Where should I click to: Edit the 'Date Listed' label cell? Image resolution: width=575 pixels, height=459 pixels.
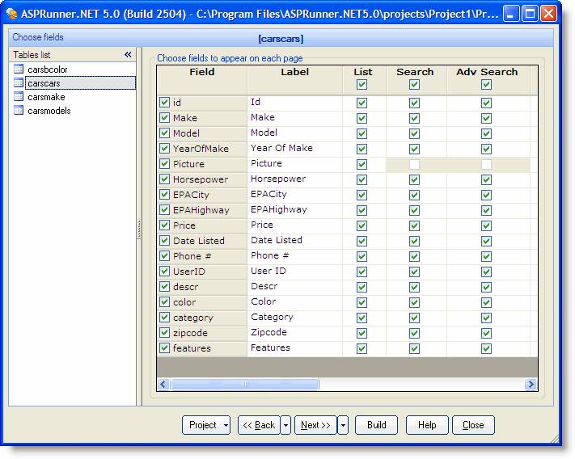(295, 241)
